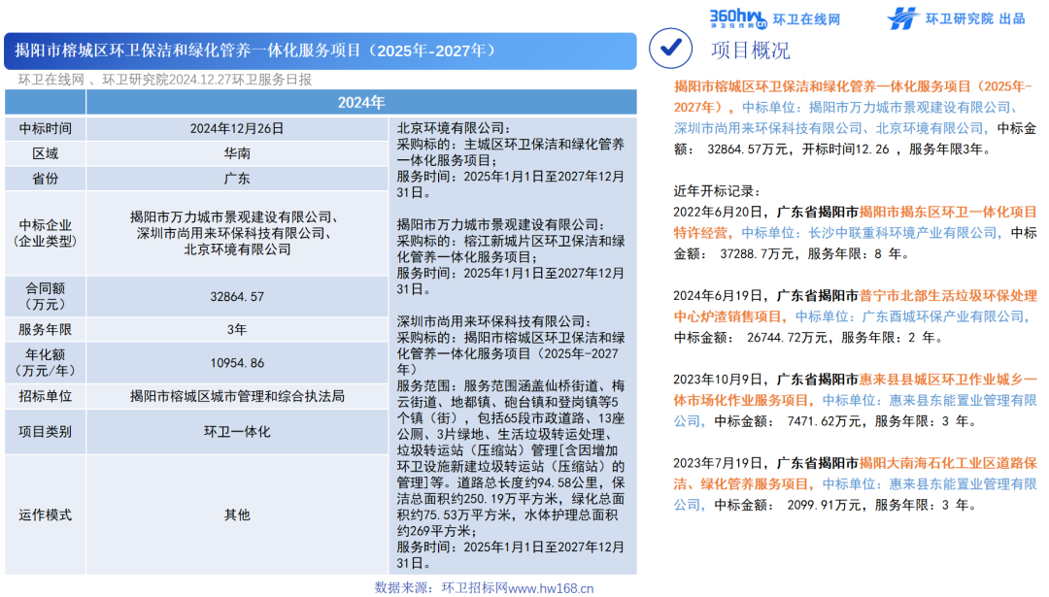Click the annualized value 10954.86
1049x597 pixels.
(237, 363)
